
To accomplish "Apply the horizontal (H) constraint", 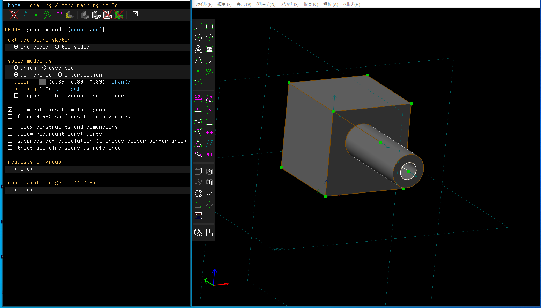I will pyautogui.click(x=198, y=110).
